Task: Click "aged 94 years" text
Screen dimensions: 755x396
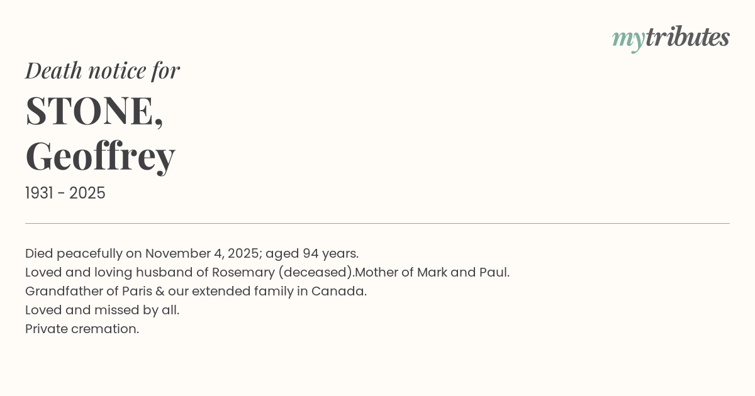Action: (x=311, y=253)
